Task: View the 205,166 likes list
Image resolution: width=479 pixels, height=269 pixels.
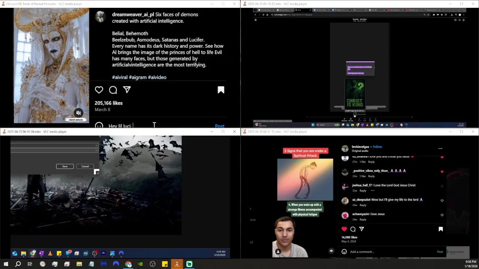Action: pyautogui.click(x=109, y=103)
